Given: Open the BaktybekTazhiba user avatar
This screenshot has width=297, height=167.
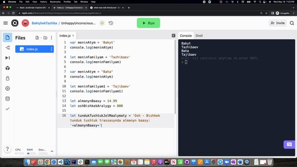Looking at the screenshot, I should pos(25,23).
